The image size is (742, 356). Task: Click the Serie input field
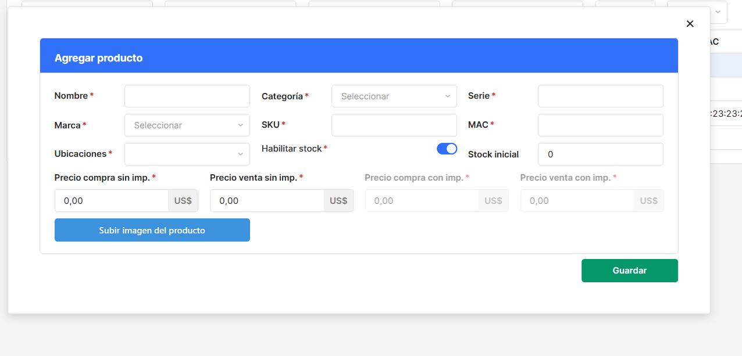(601, 96)
